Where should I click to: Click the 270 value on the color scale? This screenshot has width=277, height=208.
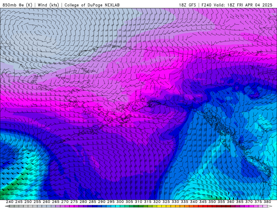[x=65, y=202]
